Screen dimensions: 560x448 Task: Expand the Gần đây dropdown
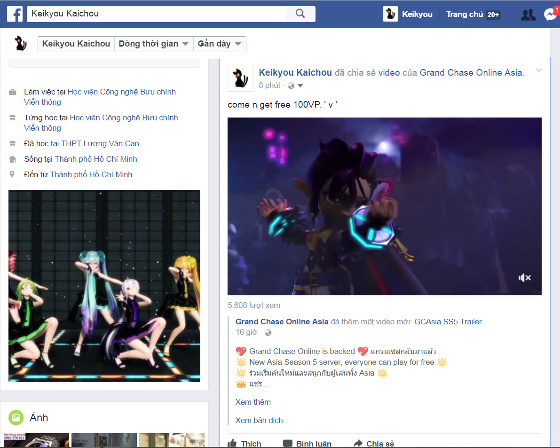coord(220,44)
